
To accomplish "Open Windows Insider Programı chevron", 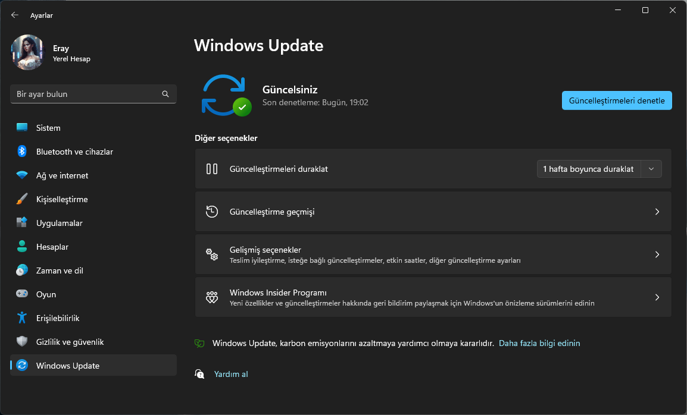I will [657, 297].
